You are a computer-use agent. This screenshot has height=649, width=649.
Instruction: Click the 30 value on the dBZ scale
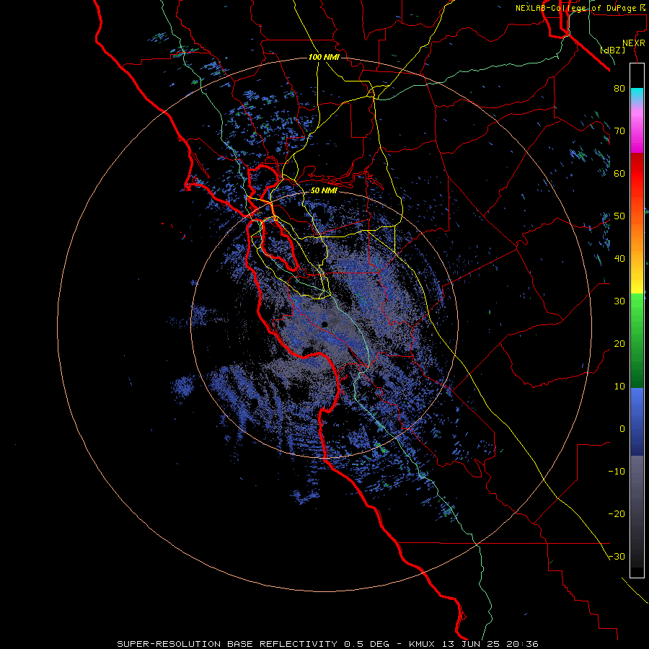[x=619, y=301]
